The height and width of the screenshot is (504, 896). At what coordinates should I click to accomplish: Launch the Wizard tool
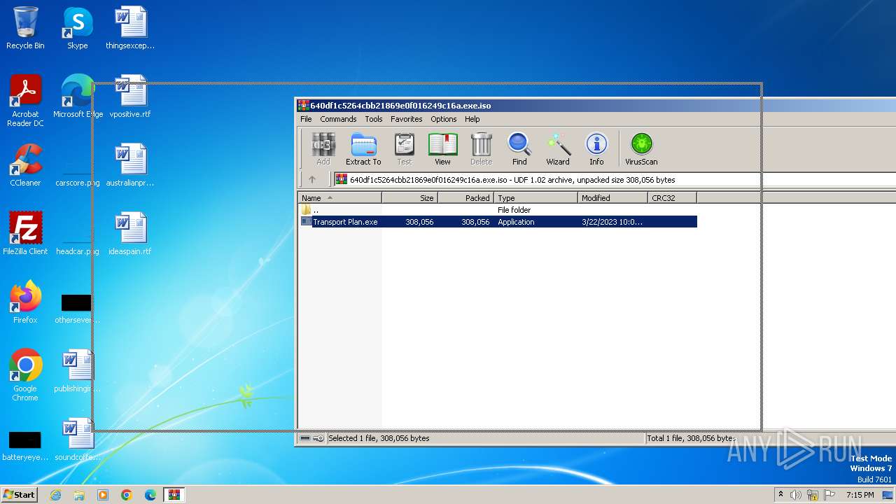coord(558,149)
